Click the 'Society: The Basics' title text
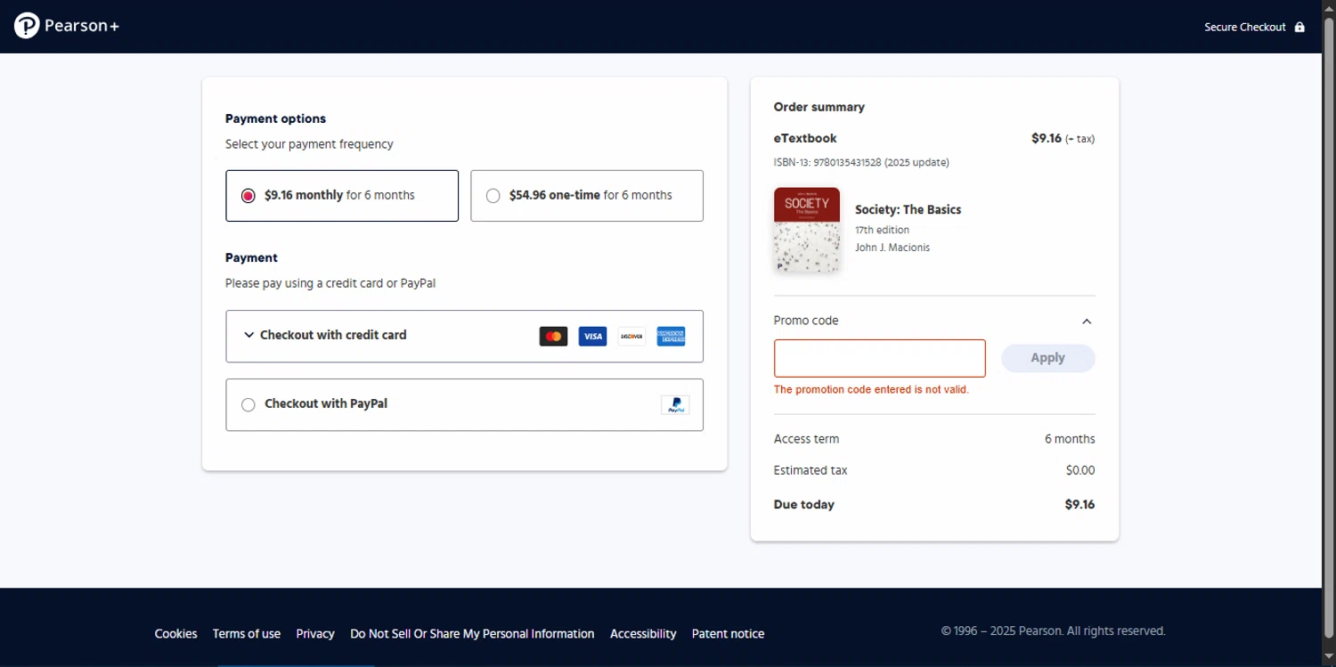 [908, 210]
